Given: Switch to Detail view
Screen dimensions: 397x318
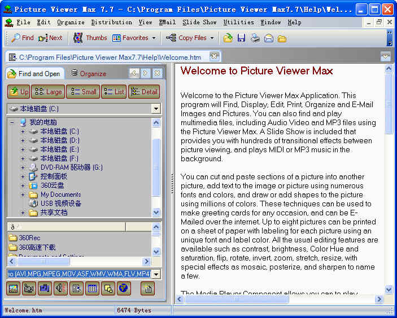Looking at the screenshot, I should 144,91.
